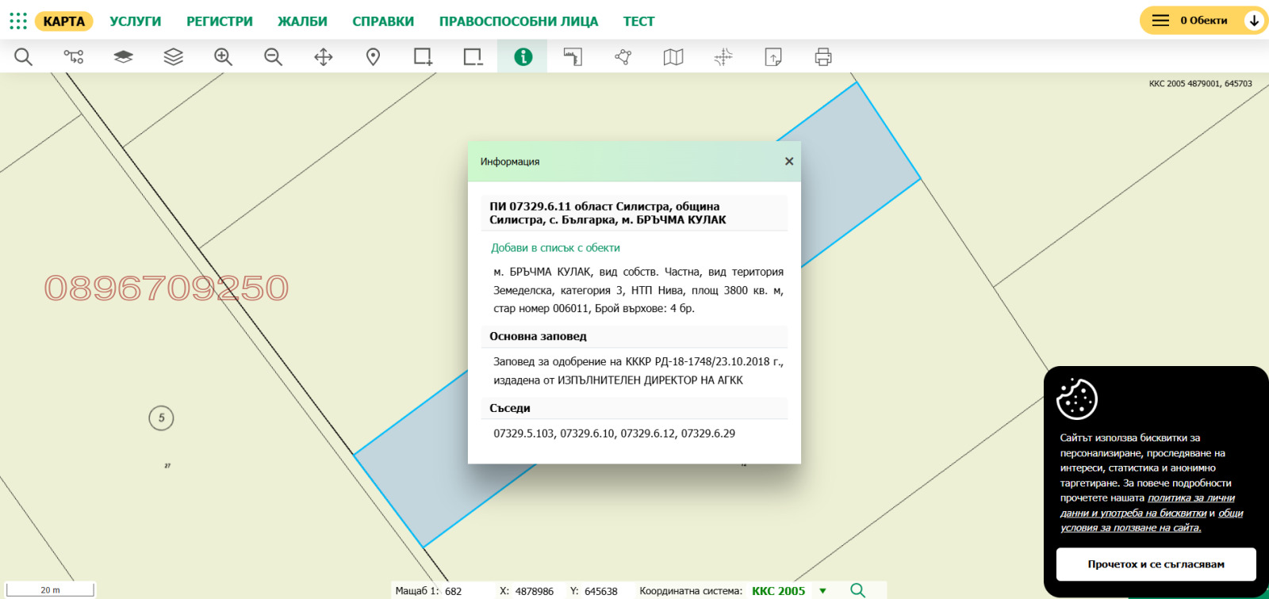Click the scale input field showing 682
Image resolution: width=1269 pixels, height=599 pixels.
(466, 591)
